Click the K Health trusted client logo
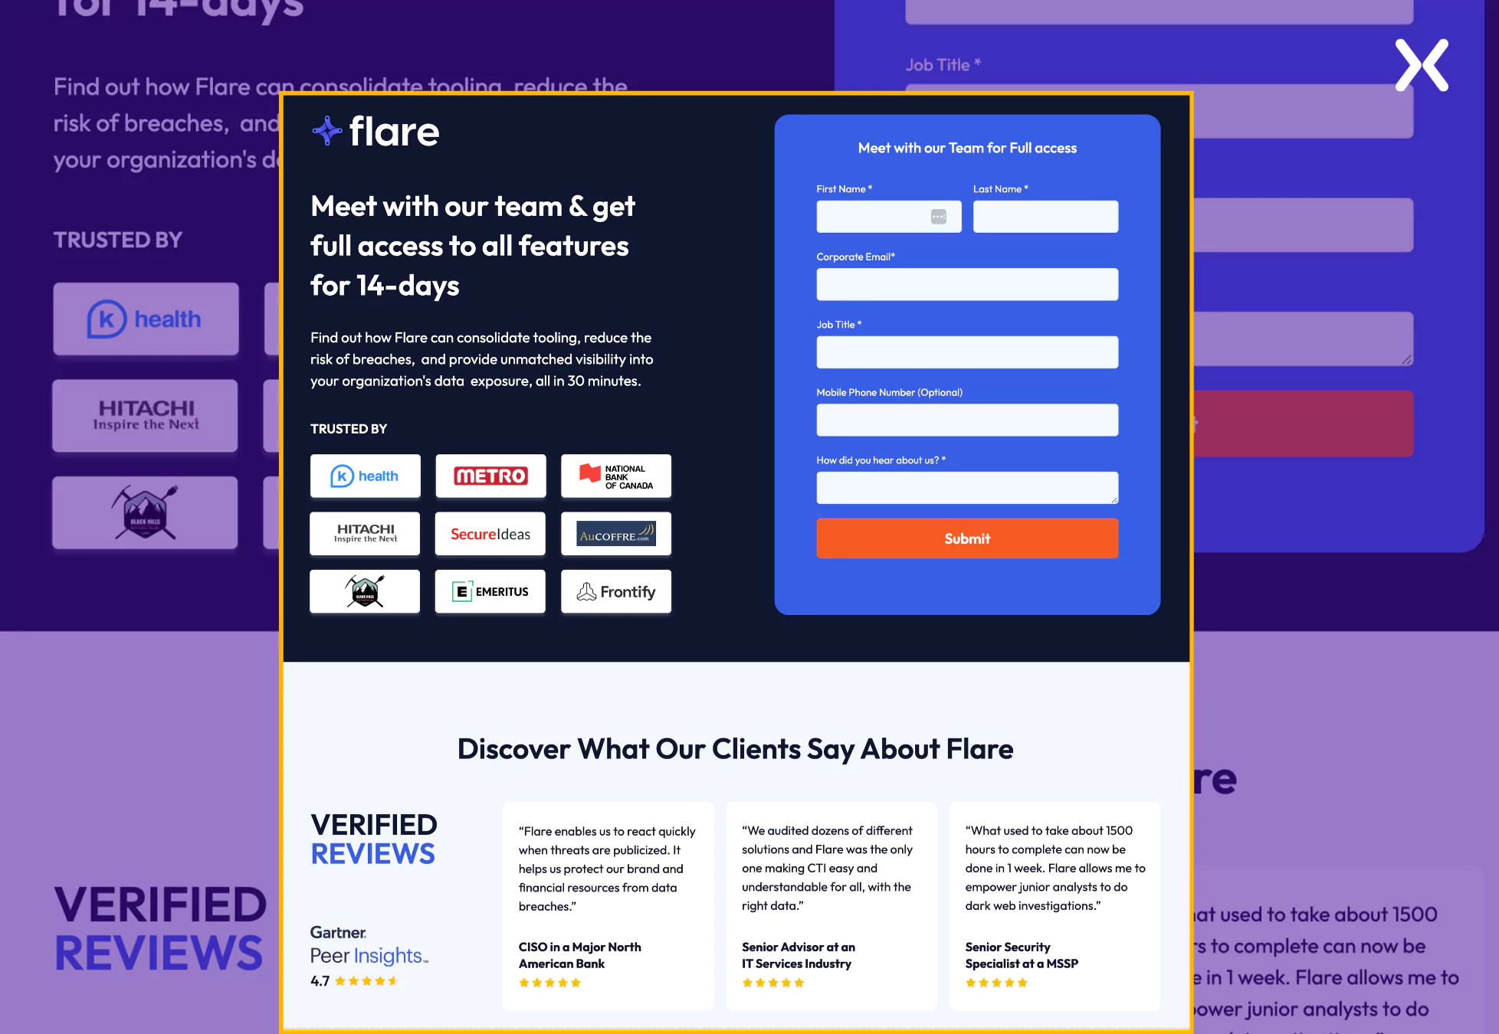 pyautogui.click(x=365, y=476)
